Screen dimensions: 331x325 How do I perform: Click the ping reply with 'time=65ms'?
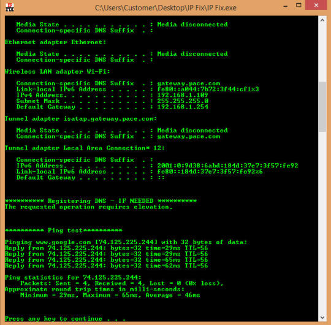pyautogui.click(x=107, y=260)
